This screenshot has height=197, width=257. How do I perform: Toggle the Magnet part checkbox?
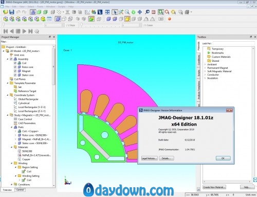[x=15, y=71]
